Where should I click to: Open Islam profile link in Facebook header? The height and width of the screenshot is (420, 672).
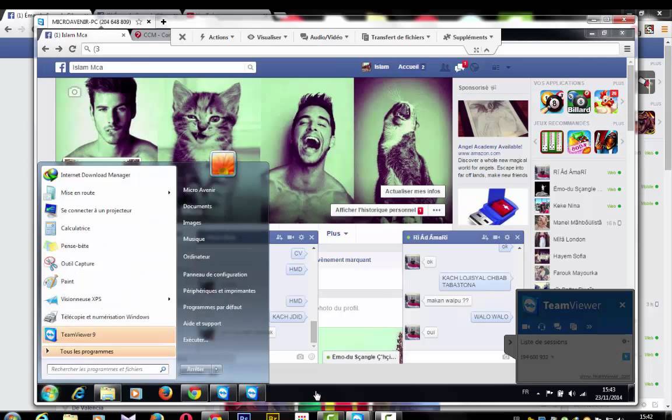(376, 67)
